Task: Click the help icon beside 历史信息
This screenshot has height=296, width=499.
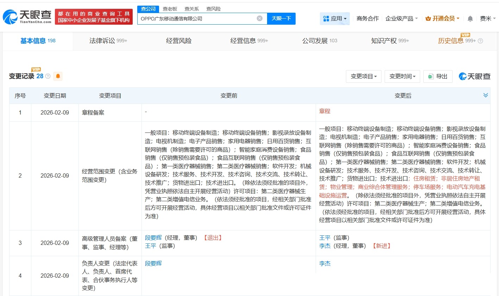Action: 480,41
